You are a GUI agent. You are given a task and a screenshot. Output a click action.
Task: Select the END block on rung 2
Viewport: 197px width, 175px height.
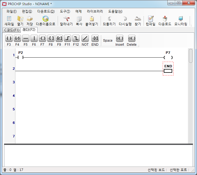(x=168, y=69)
